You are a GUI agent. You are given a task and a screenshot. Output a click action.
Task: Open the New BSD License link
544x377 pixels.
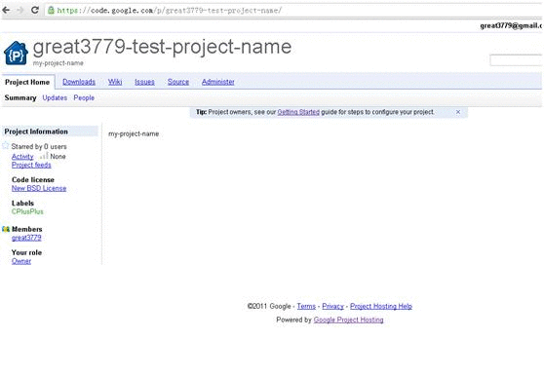[39, 188]
